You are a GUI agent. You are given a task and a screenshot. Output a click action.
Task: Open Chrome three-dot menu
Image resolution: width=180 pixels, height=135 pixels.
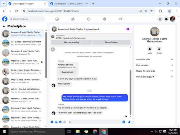(x=176, y=11)
